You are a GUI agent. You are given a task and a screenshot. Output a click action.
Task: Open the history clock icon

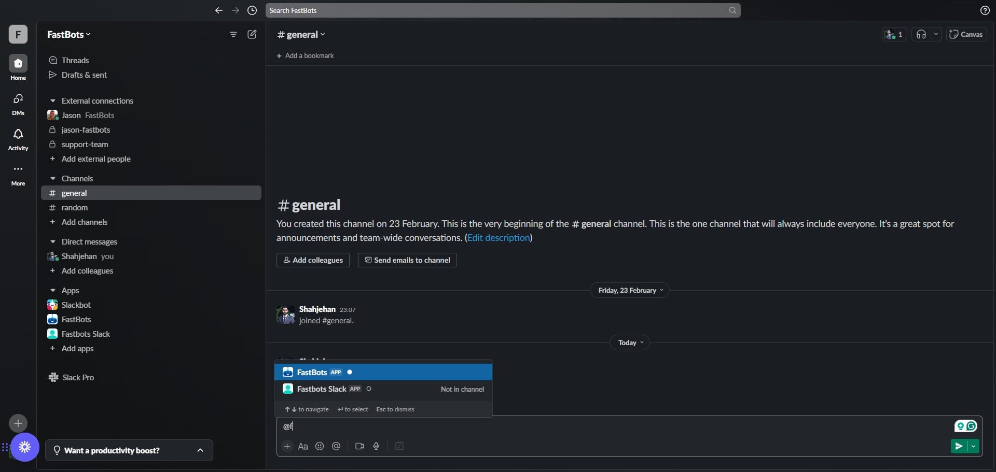[x=252, y=10]
